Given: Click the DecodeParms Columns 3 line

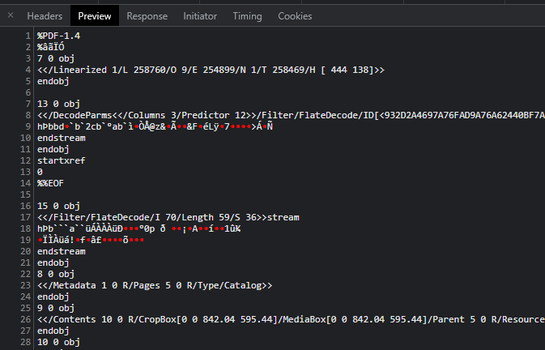Looking at the screenshot, I should point(291,115).
